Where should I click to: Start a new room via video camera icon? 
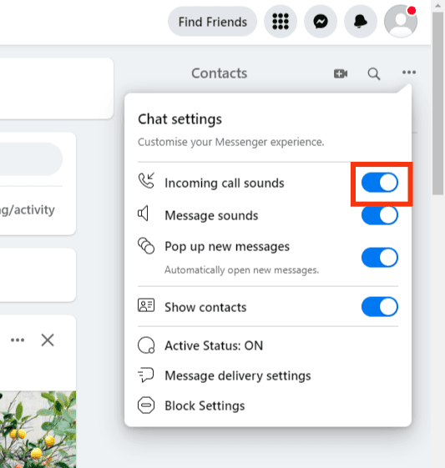[341, 73]
